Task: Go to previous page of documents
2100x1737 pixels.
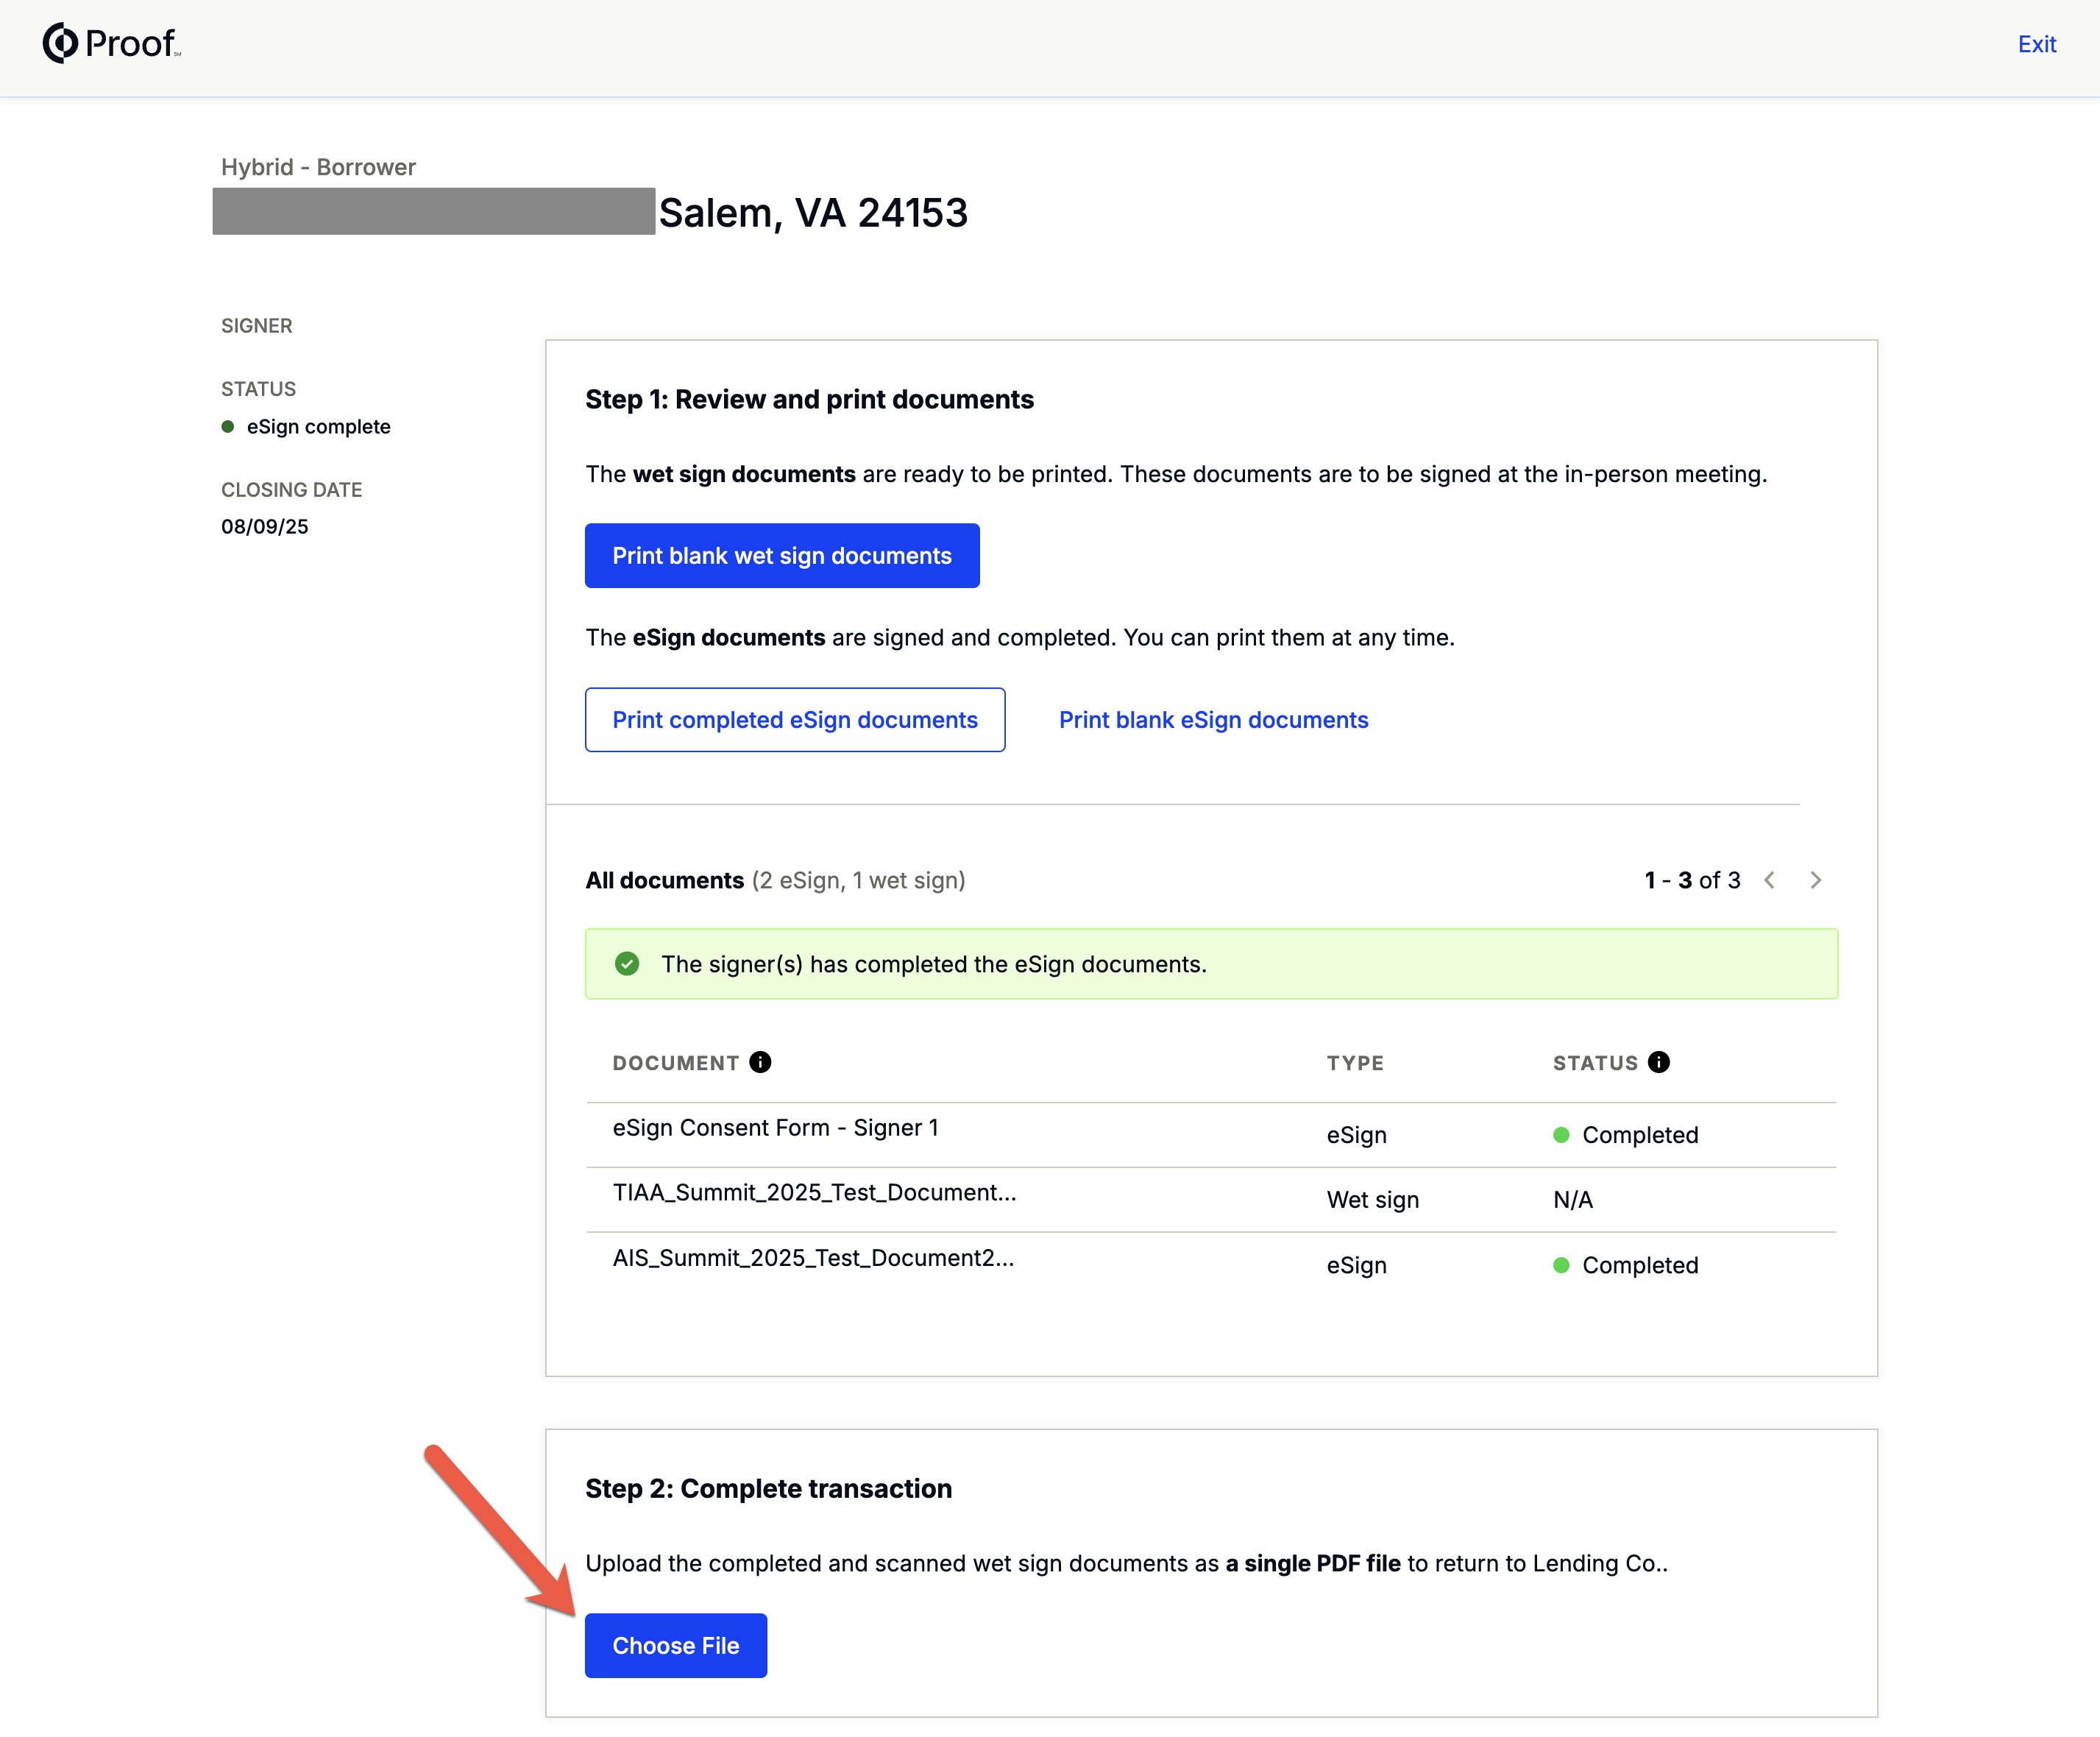Action: tap(1770, 880)
